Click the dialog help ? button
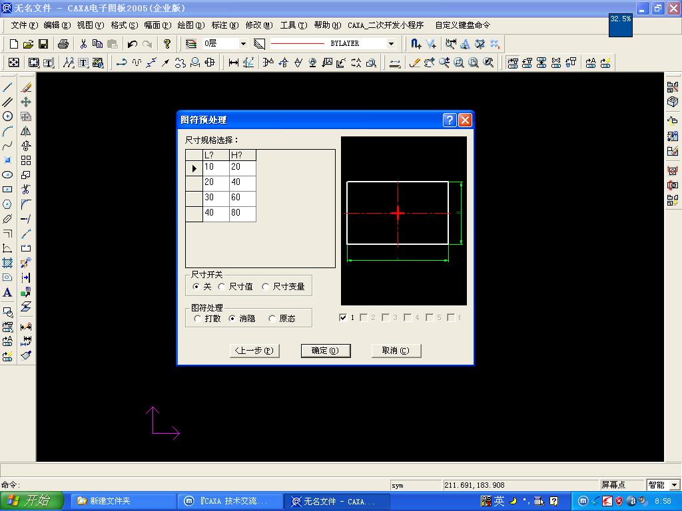 click(450, 120)
